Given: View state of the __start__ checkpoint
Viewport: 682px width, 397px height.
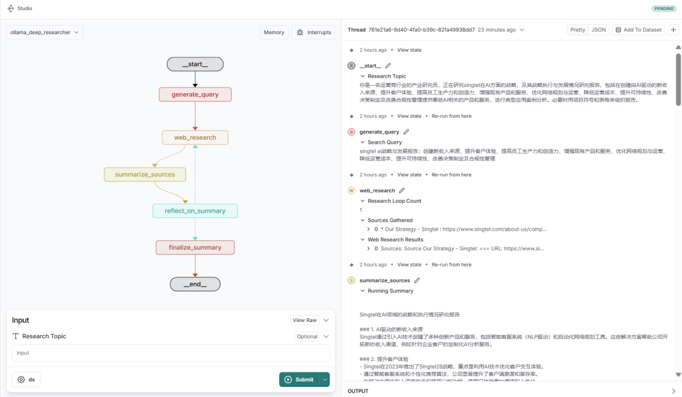Looking at the screenshot, I should pos(409,50).
